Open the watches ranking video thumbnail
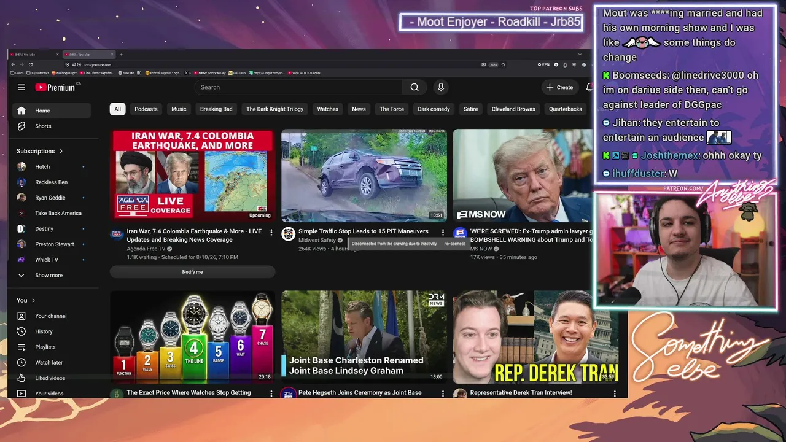 tap(192, 336)
